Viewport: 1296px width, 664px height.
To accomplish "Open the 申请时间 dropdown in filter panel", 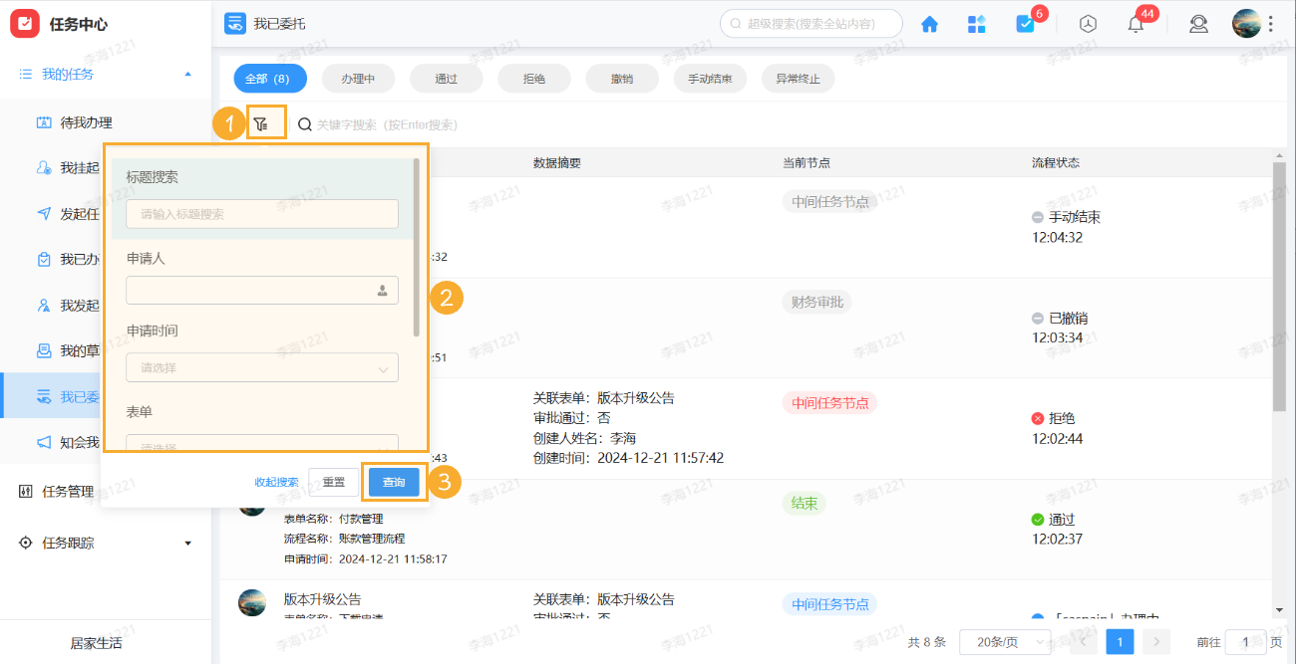I will click(x=261, y=366).
